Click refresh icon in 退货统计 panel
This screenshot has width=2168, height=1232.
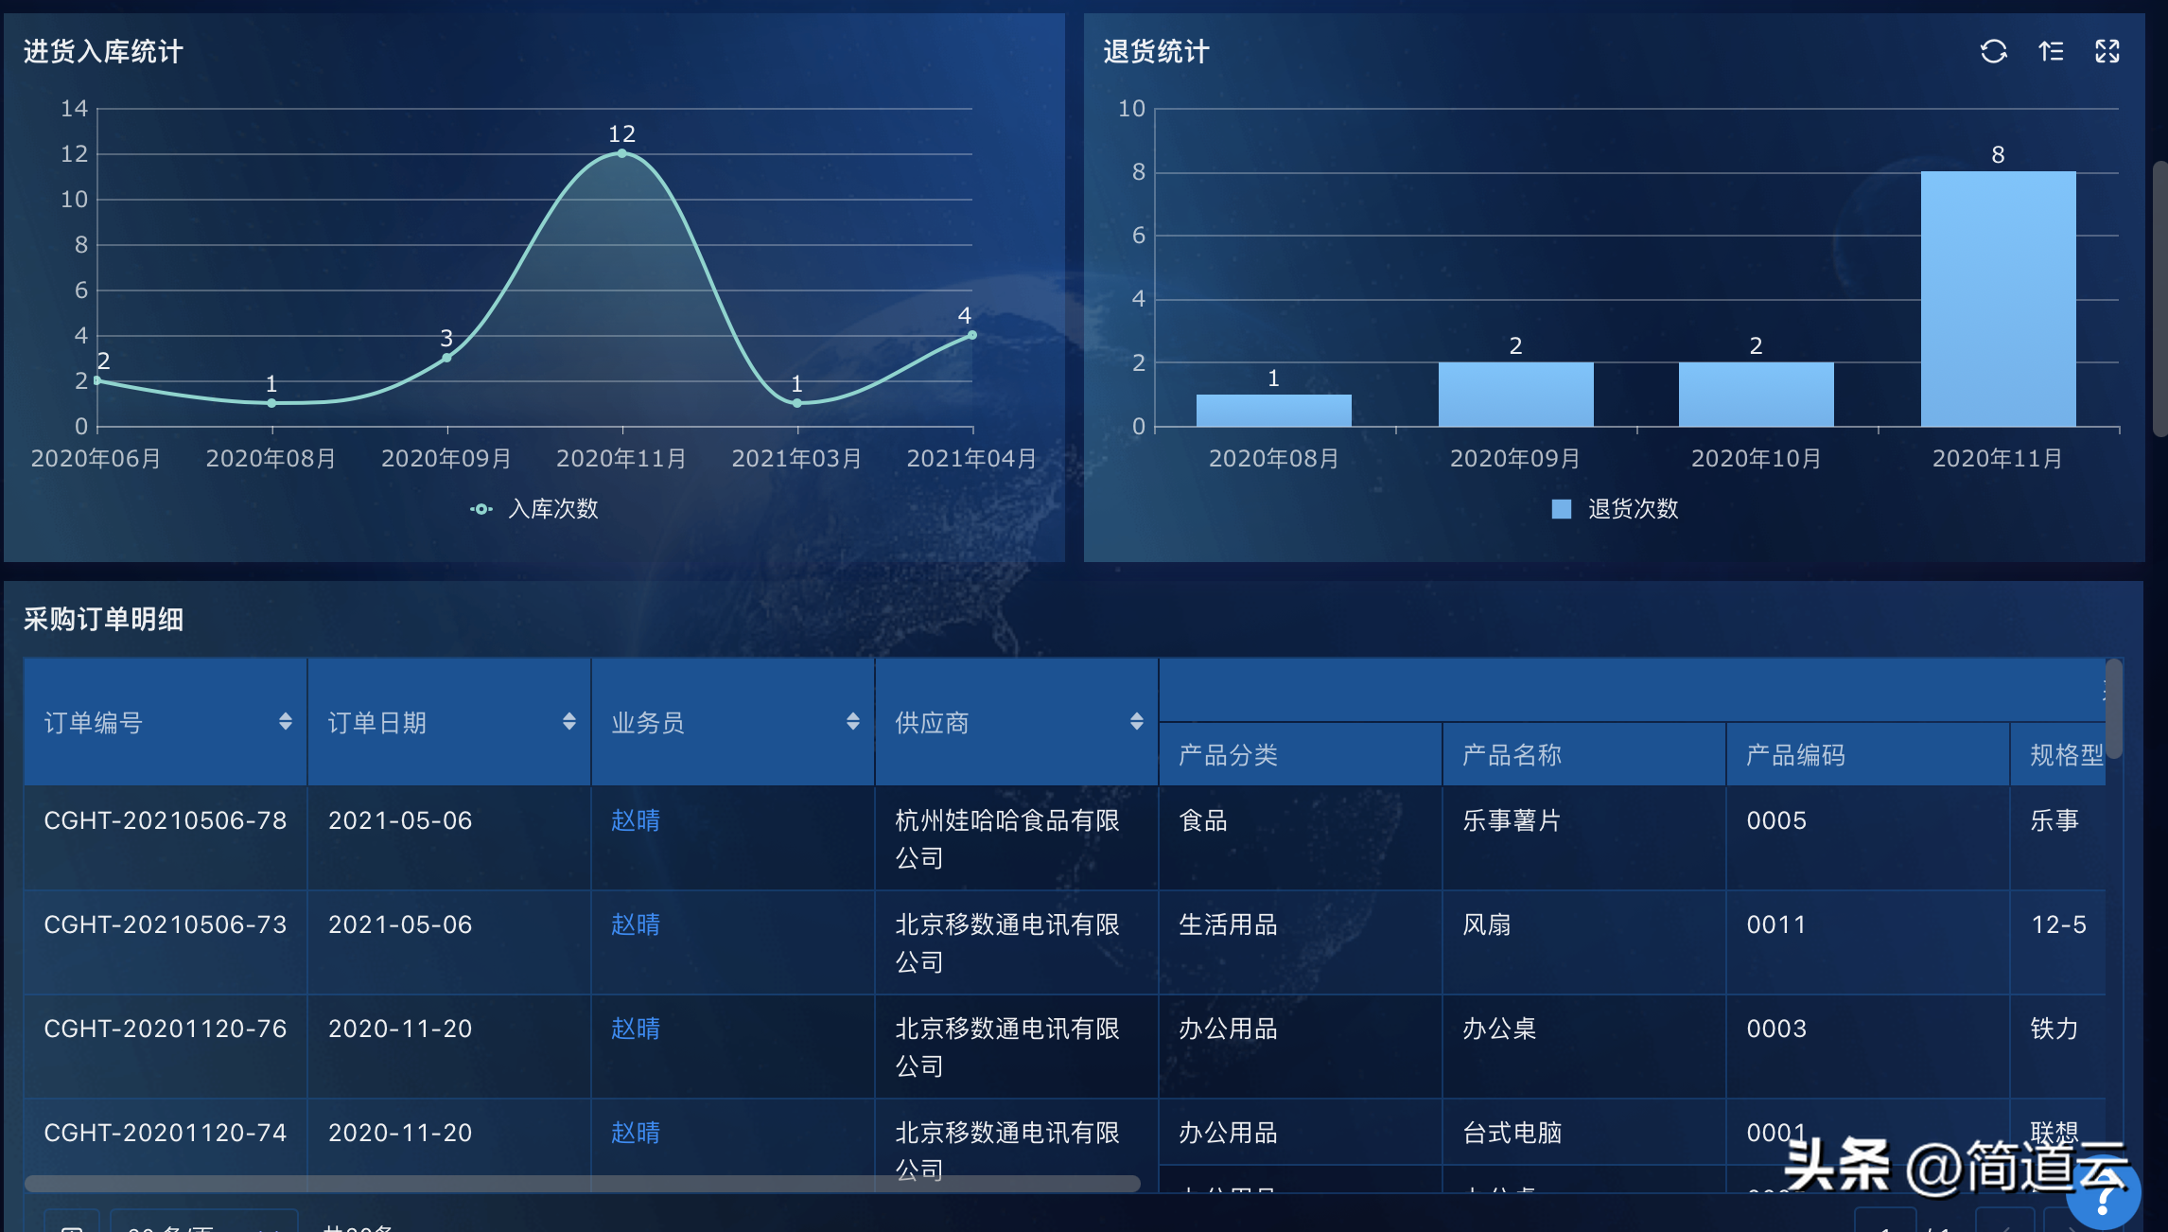click(x=1993, y=51)
